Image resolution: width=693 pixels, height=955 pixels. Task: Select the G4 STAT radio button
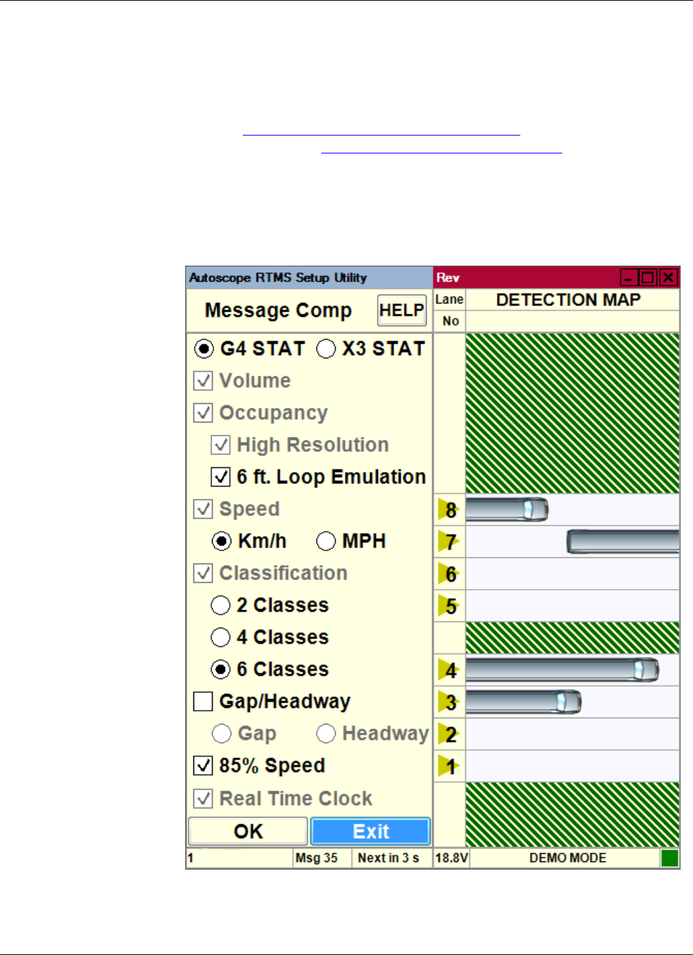pos(204,349)
